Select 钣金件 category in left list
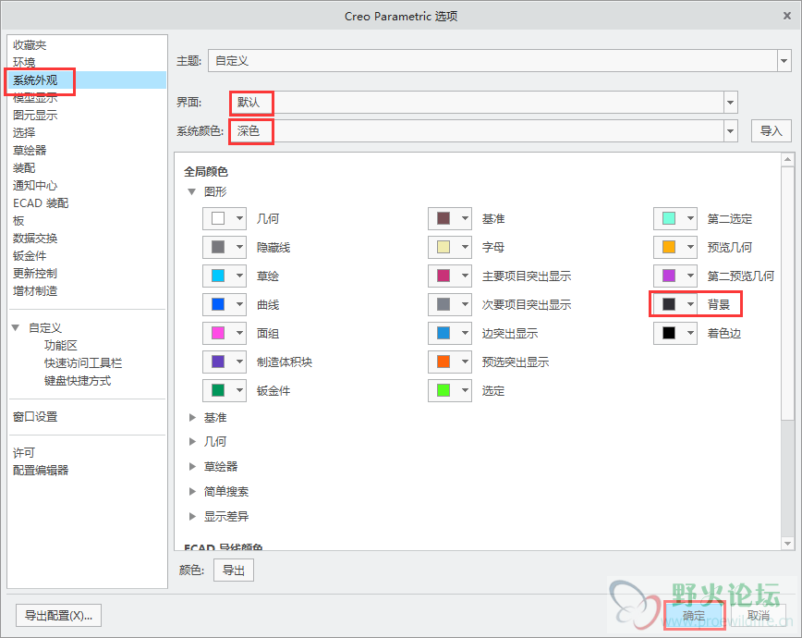Image resolution: width=802 pixels, height=638 pixels. (30, 255)
